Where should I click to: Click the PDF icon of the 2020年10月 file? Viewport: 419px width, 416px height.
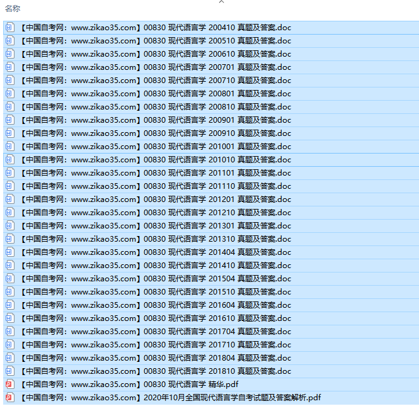[x=10, y=398]
